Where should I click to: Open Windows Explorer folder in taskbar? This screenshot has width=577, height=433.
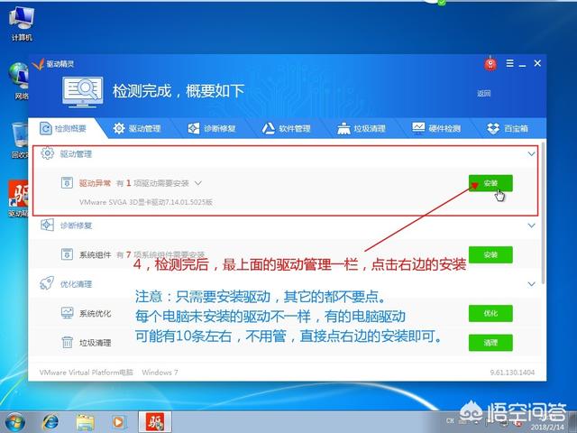(85, 423)
